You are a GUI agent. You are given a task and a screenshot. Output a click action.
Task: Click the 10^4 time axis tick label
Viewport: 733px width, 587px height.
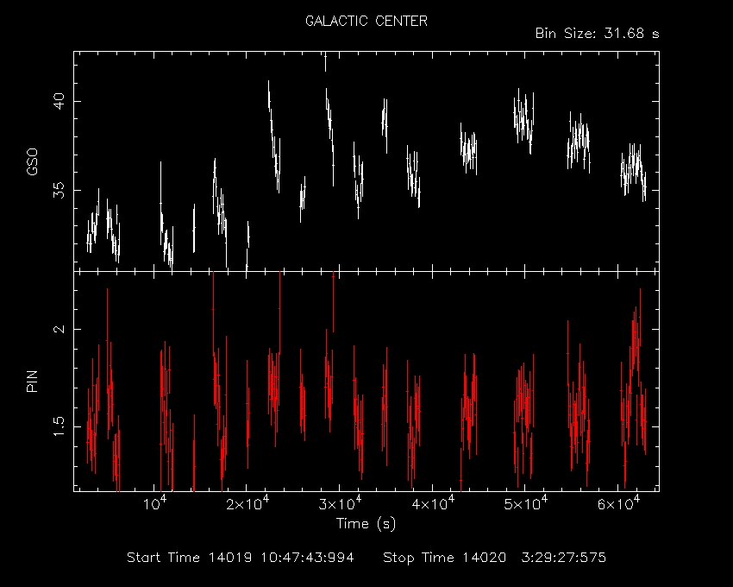154,503
